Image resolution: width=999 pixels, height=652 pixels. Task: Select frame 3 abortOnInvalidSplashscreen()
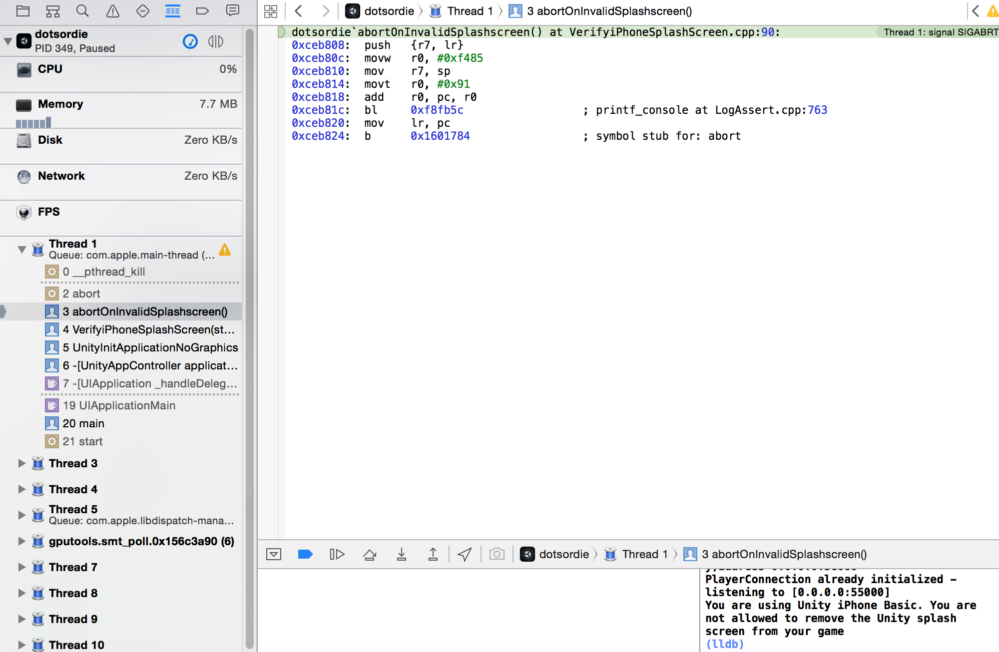[x=121, y=312]
